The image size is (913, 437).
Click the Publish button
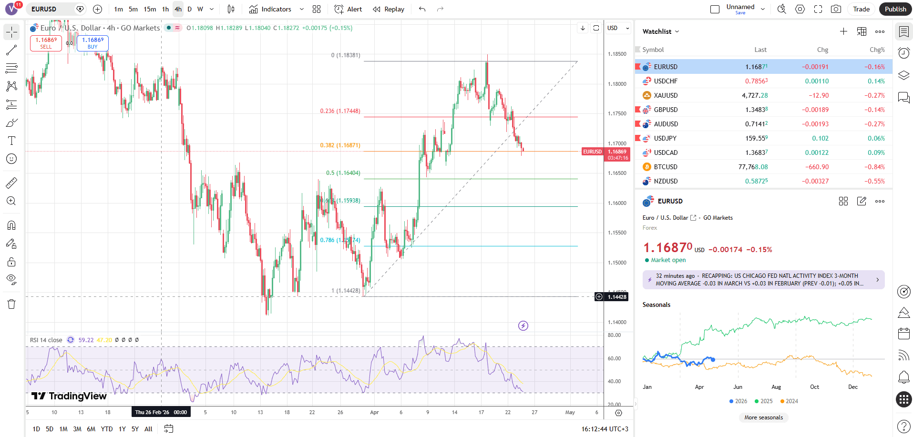click(x=895, y=9)
